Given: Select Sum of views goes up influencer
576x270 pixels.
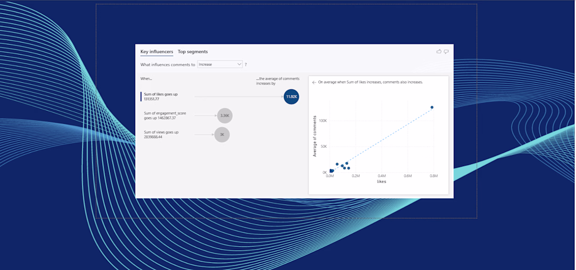Looking at the screenshot, I should coord(161,134).
